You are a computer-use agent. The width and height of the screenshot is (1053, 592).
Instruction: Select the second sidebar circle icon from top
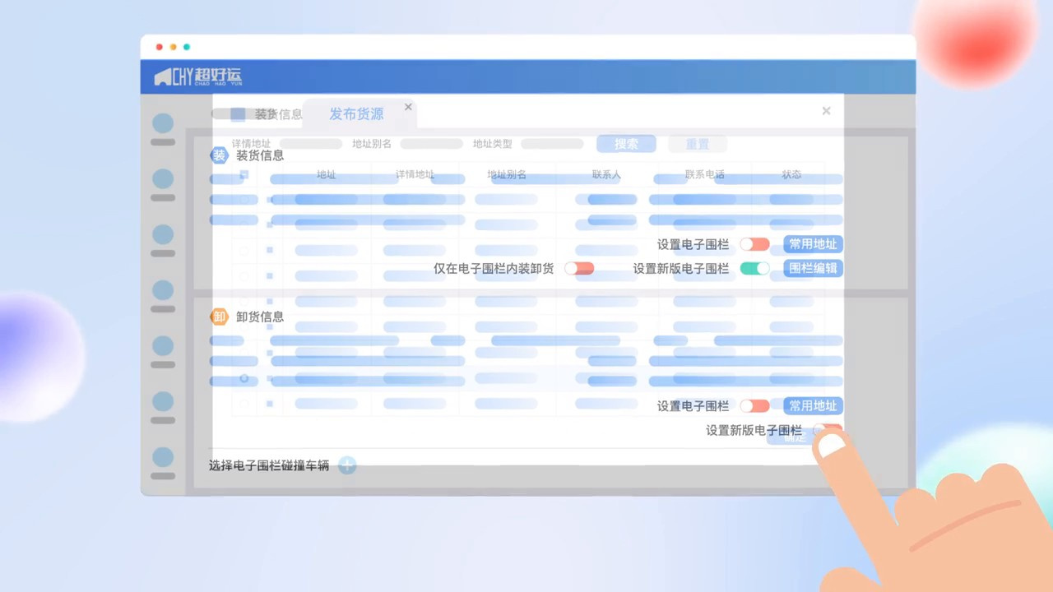(x=163, y=179)
